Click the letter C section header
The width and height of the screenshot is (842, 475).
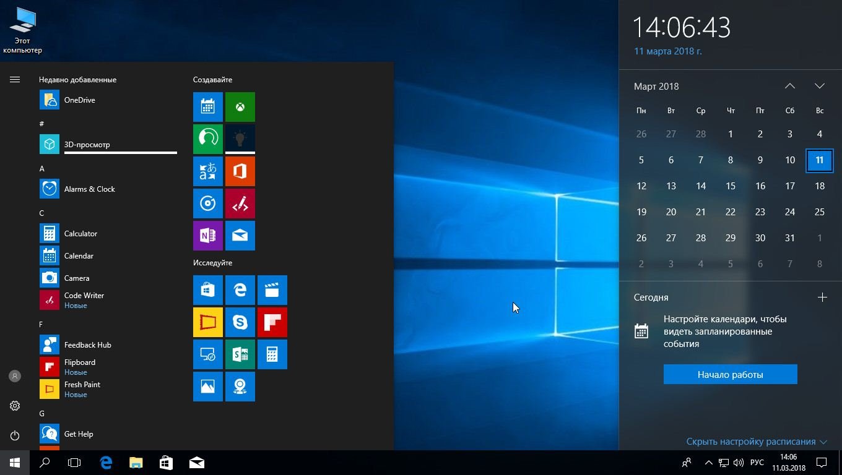tap(41, 213)
